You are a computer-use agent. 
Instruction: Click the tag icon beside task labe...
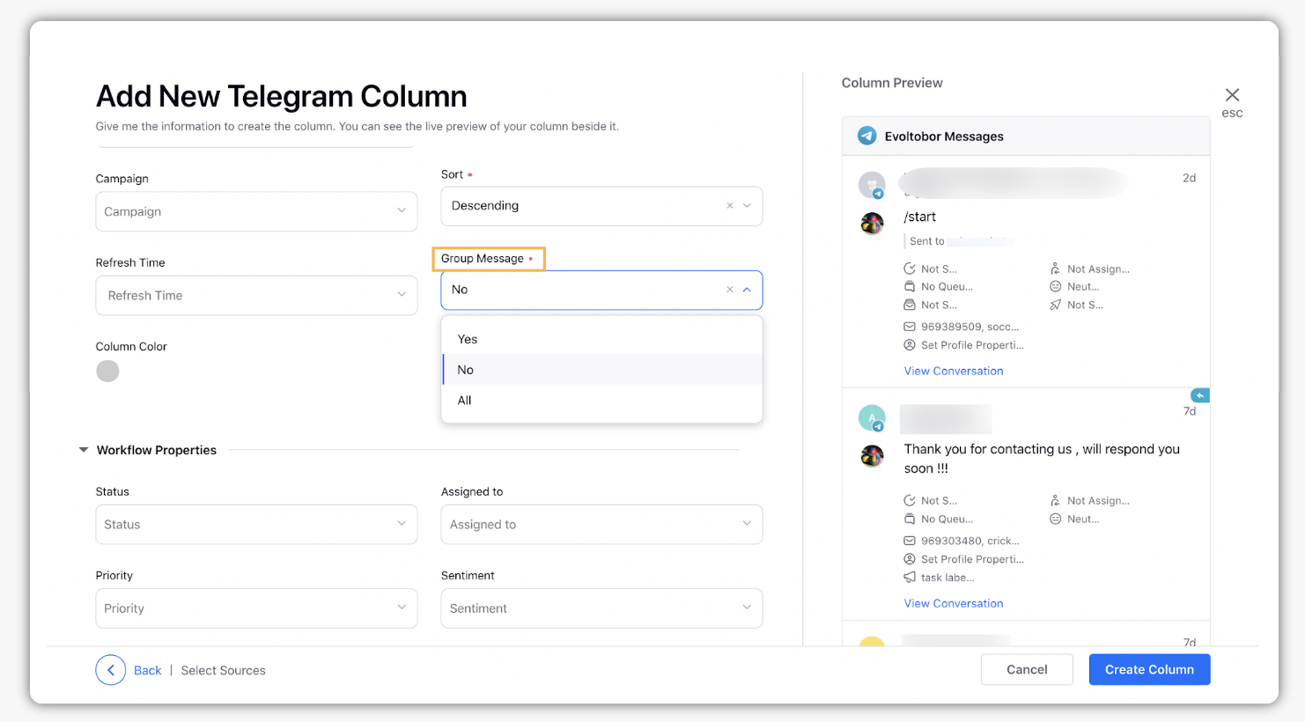click(910, 578)
